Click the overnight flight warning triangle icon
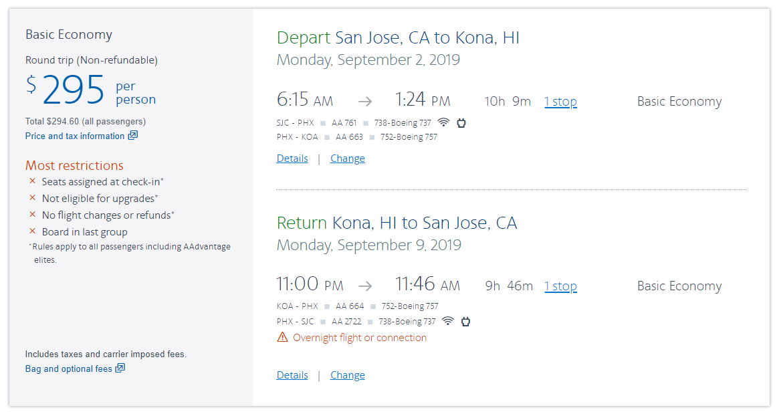The image size is (777, 414). click(283, 338)
